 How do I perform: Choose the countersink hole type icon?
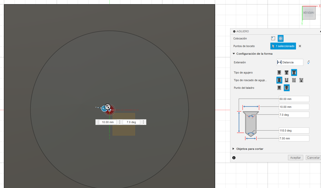[294, 73]
